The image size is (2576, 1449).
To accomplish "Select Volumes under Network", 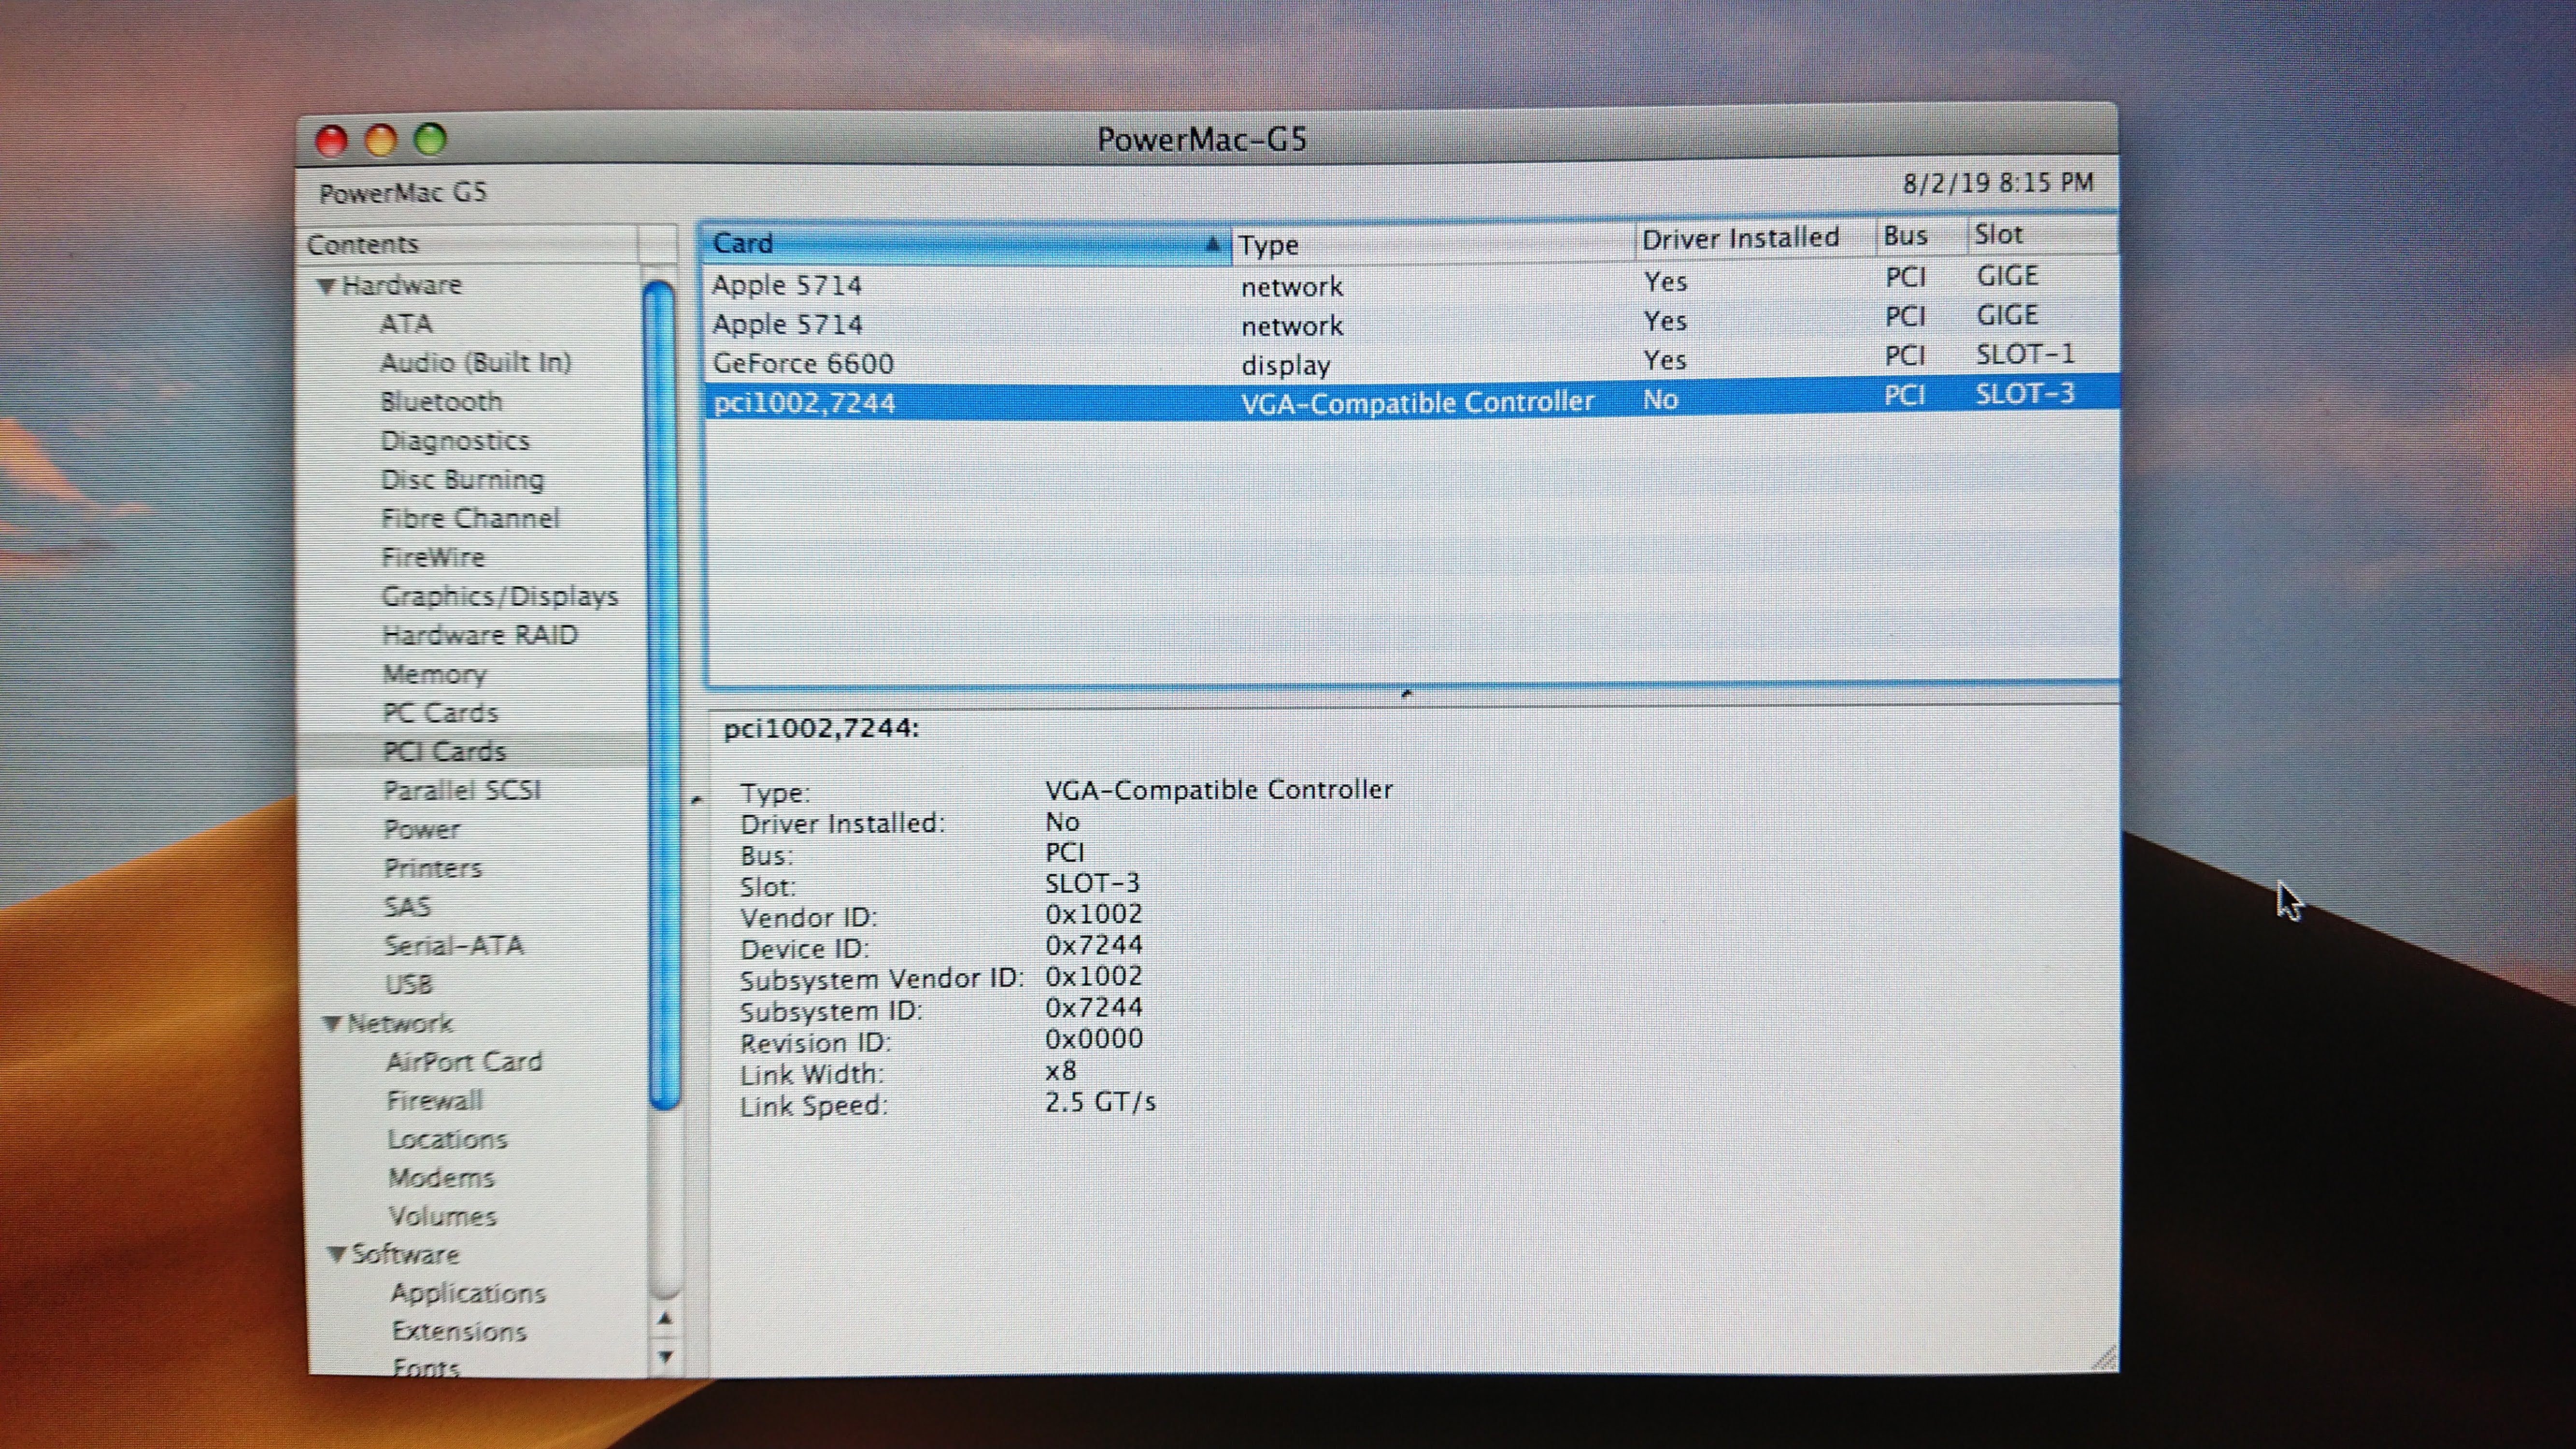I will tap(443, 1217).
